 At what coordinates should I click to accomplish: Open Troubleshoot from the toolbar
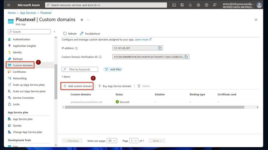point(90,34)
